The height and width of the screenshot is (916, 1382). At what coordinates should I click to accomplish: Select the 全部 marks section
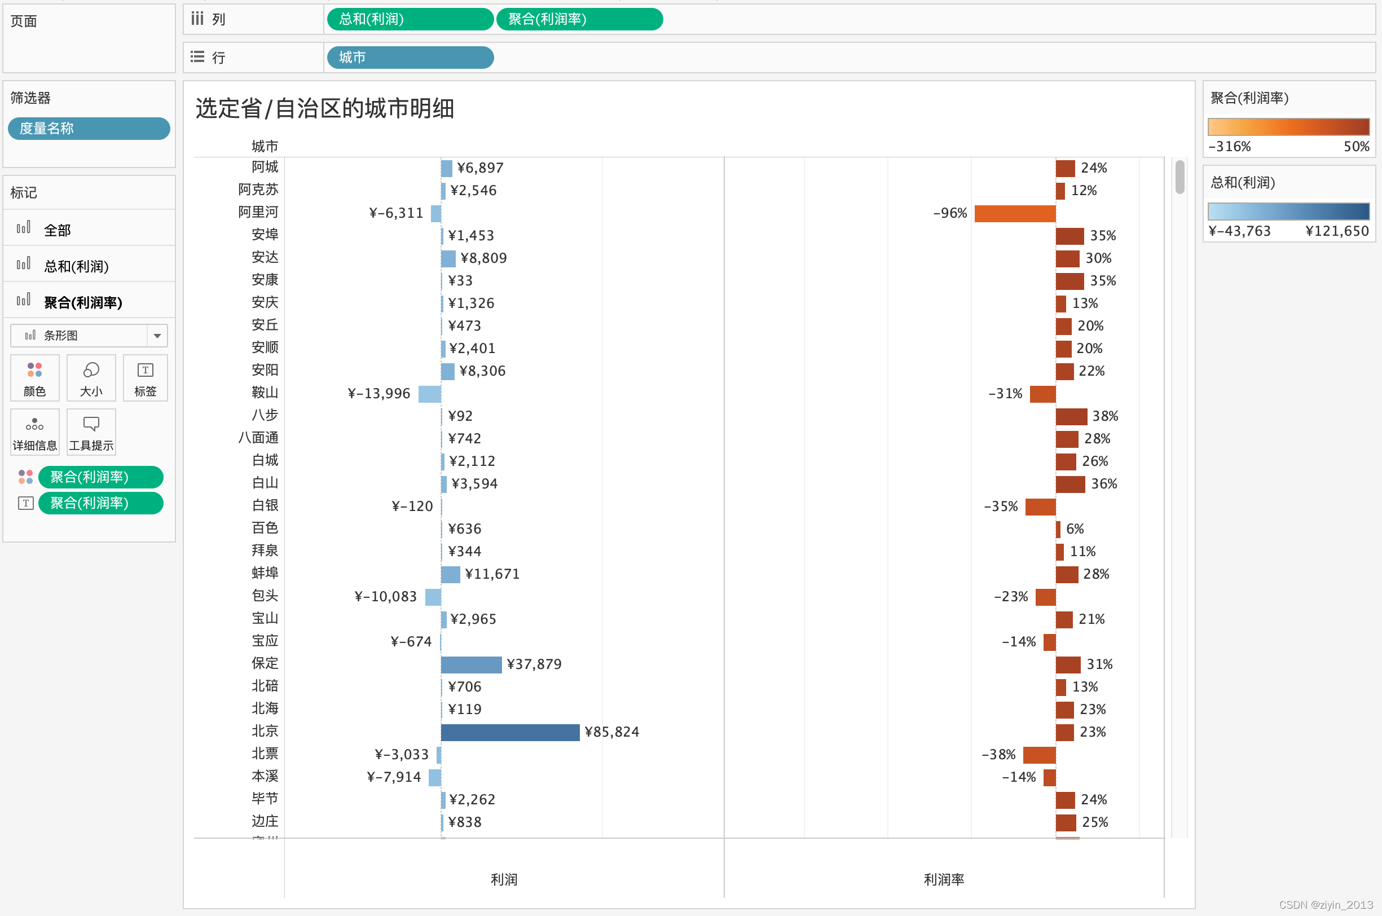pyautogui.click(x=57, y=230)
